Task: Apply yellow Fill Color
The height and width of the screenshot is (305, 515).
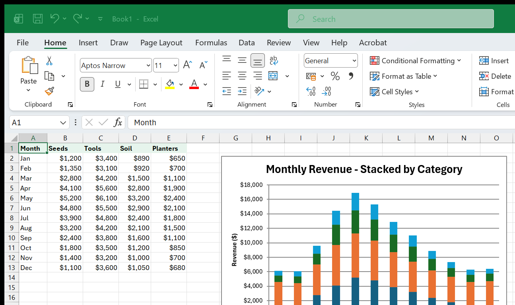Action: (x=170, y=84)
